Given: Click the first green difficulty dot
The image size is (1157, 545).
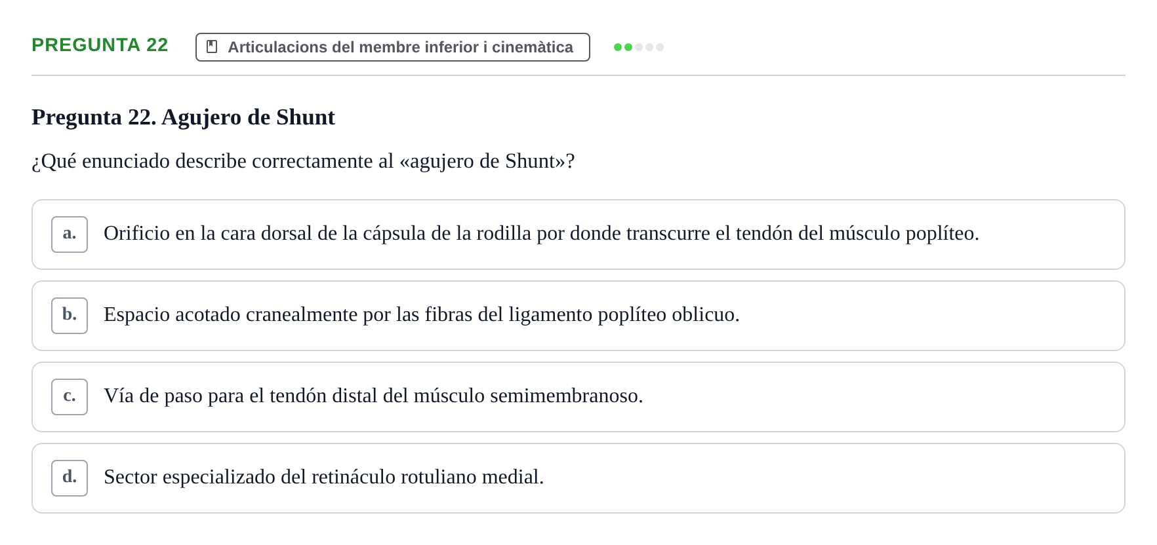Looking at the screenshot, I should coord(618,47).
